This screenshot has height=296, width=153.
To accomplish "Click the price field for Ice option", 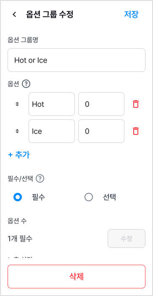I will pos(101,131).
